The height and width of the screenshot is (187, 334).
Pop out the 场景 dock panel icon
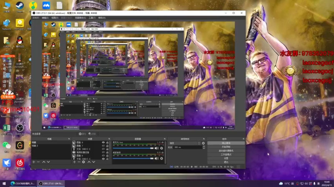click(69, 139)
